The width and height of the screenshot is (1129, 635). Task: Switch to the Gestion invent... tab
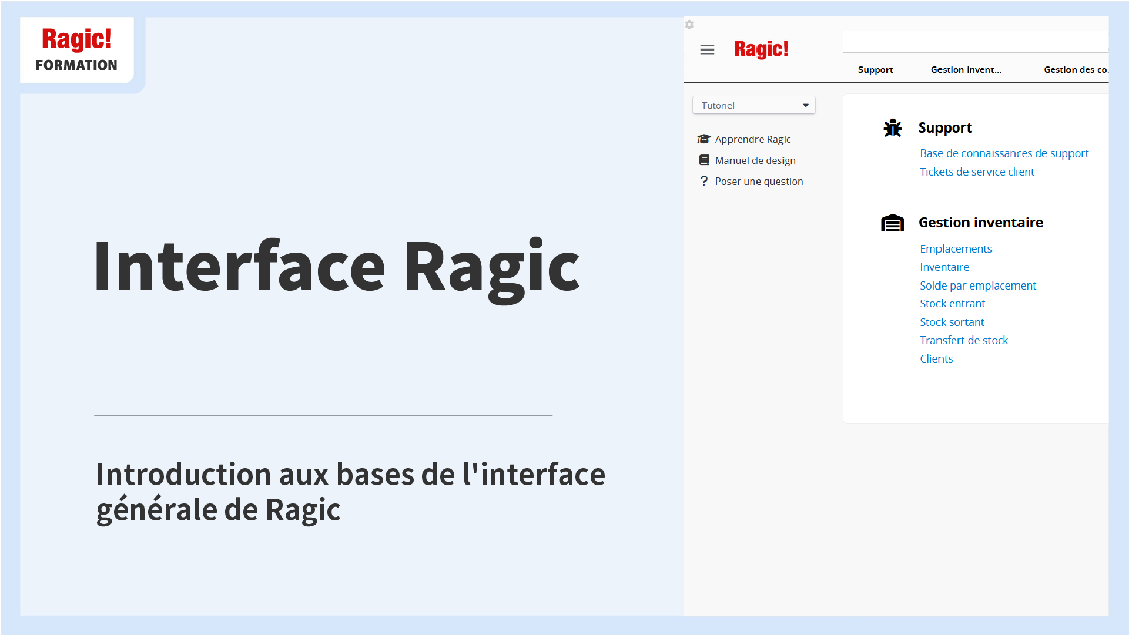coord(966,70)
